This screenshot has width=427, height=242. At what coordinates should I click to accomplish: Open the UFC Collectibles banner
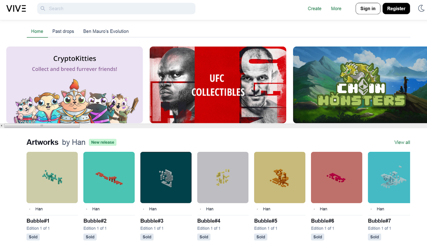click(x=218, y=85)
